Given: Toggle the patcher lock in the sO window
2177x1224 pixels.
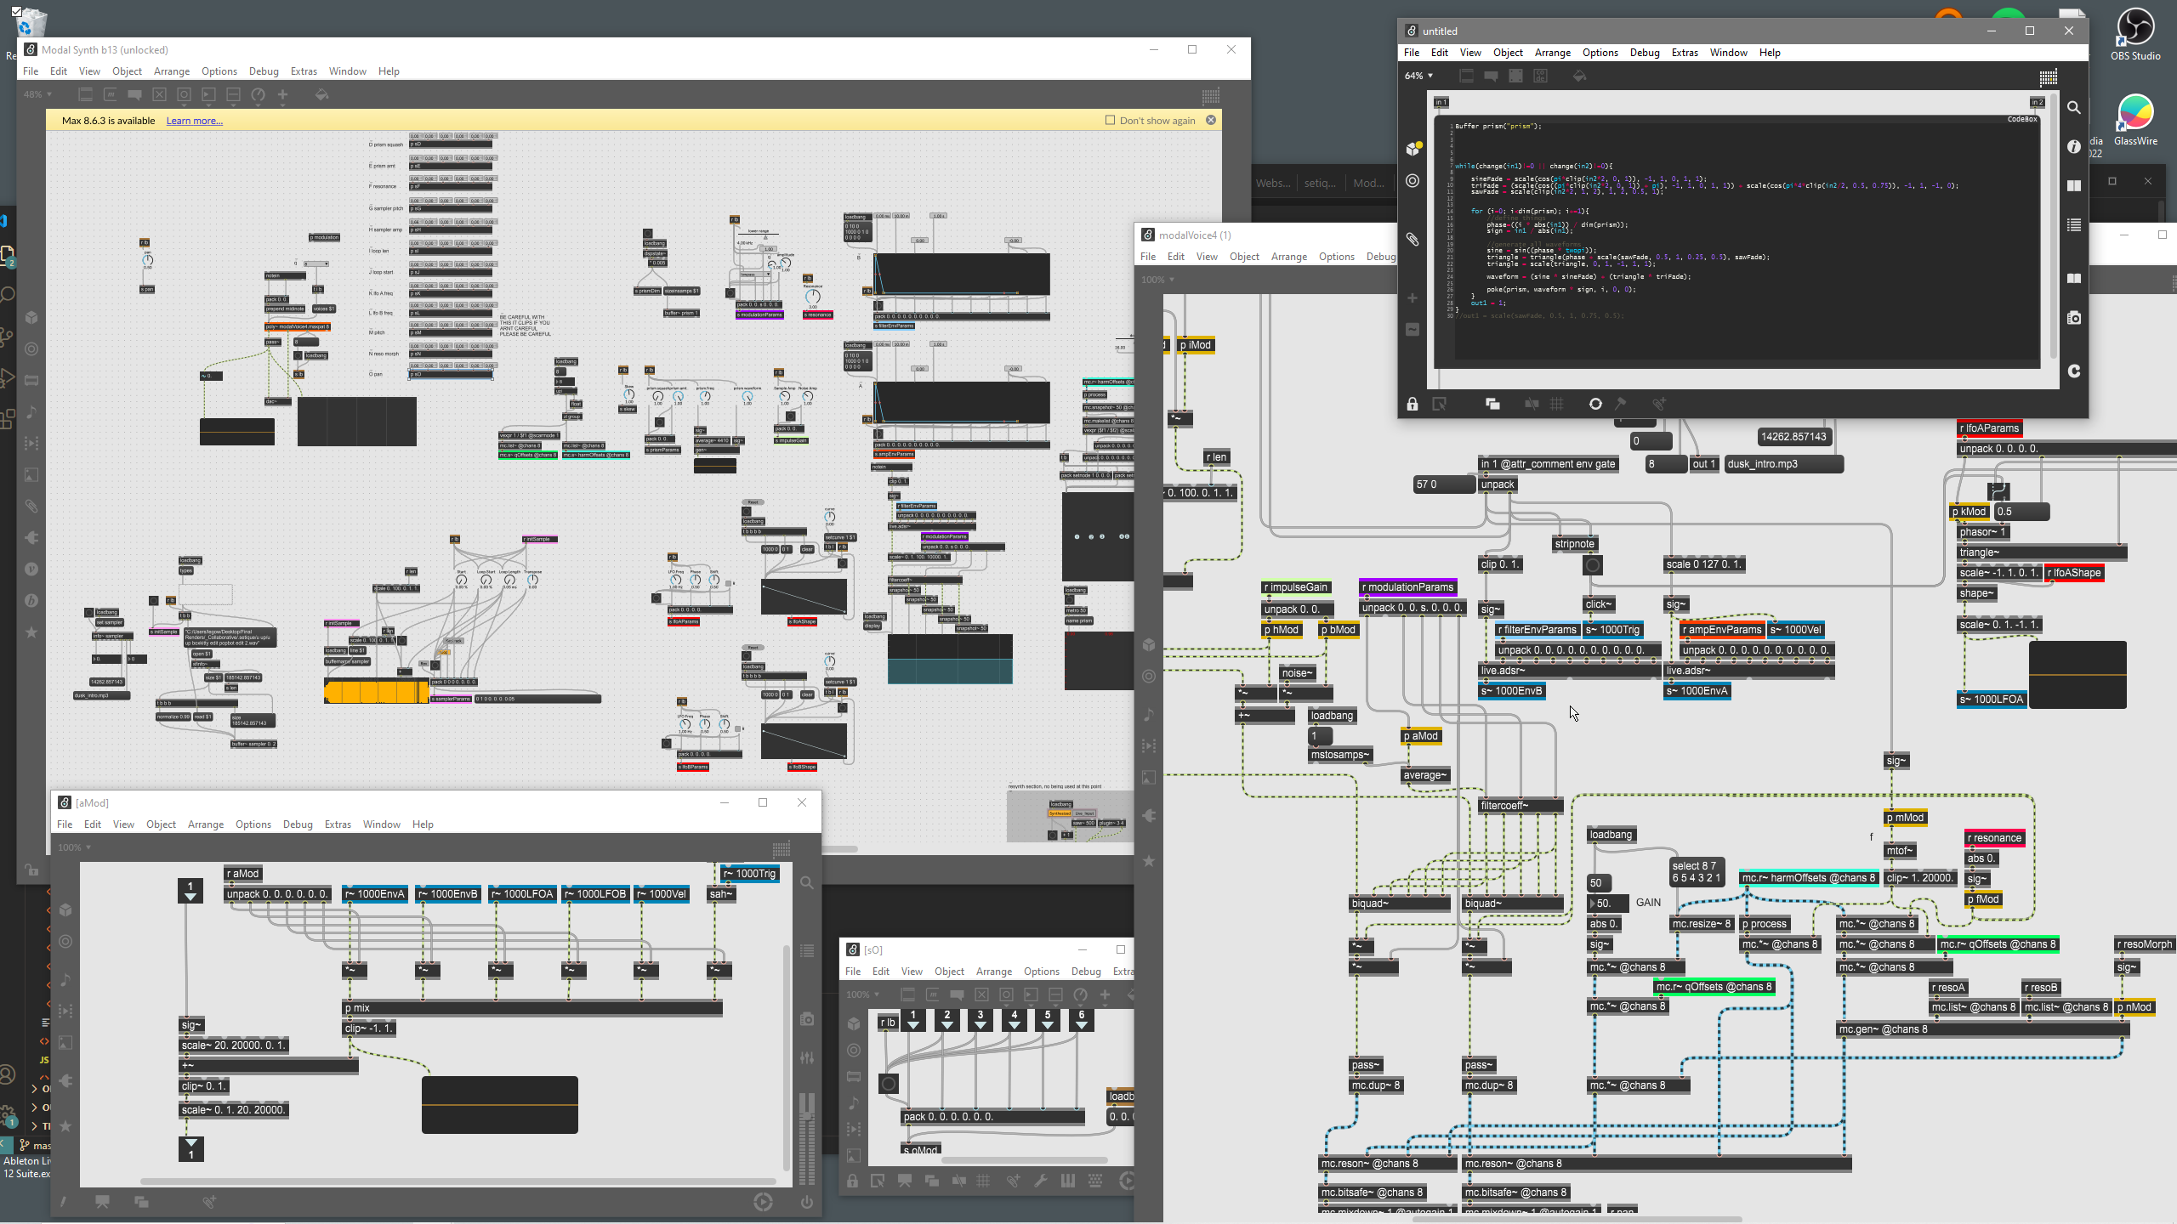Looking at the screenshot, I should pyautogui.click(x=852, y=1181).
